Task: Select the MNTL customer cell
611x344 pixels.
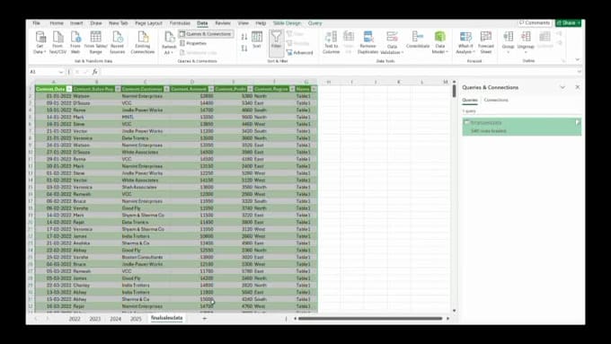Action: [x=145, y=117]
